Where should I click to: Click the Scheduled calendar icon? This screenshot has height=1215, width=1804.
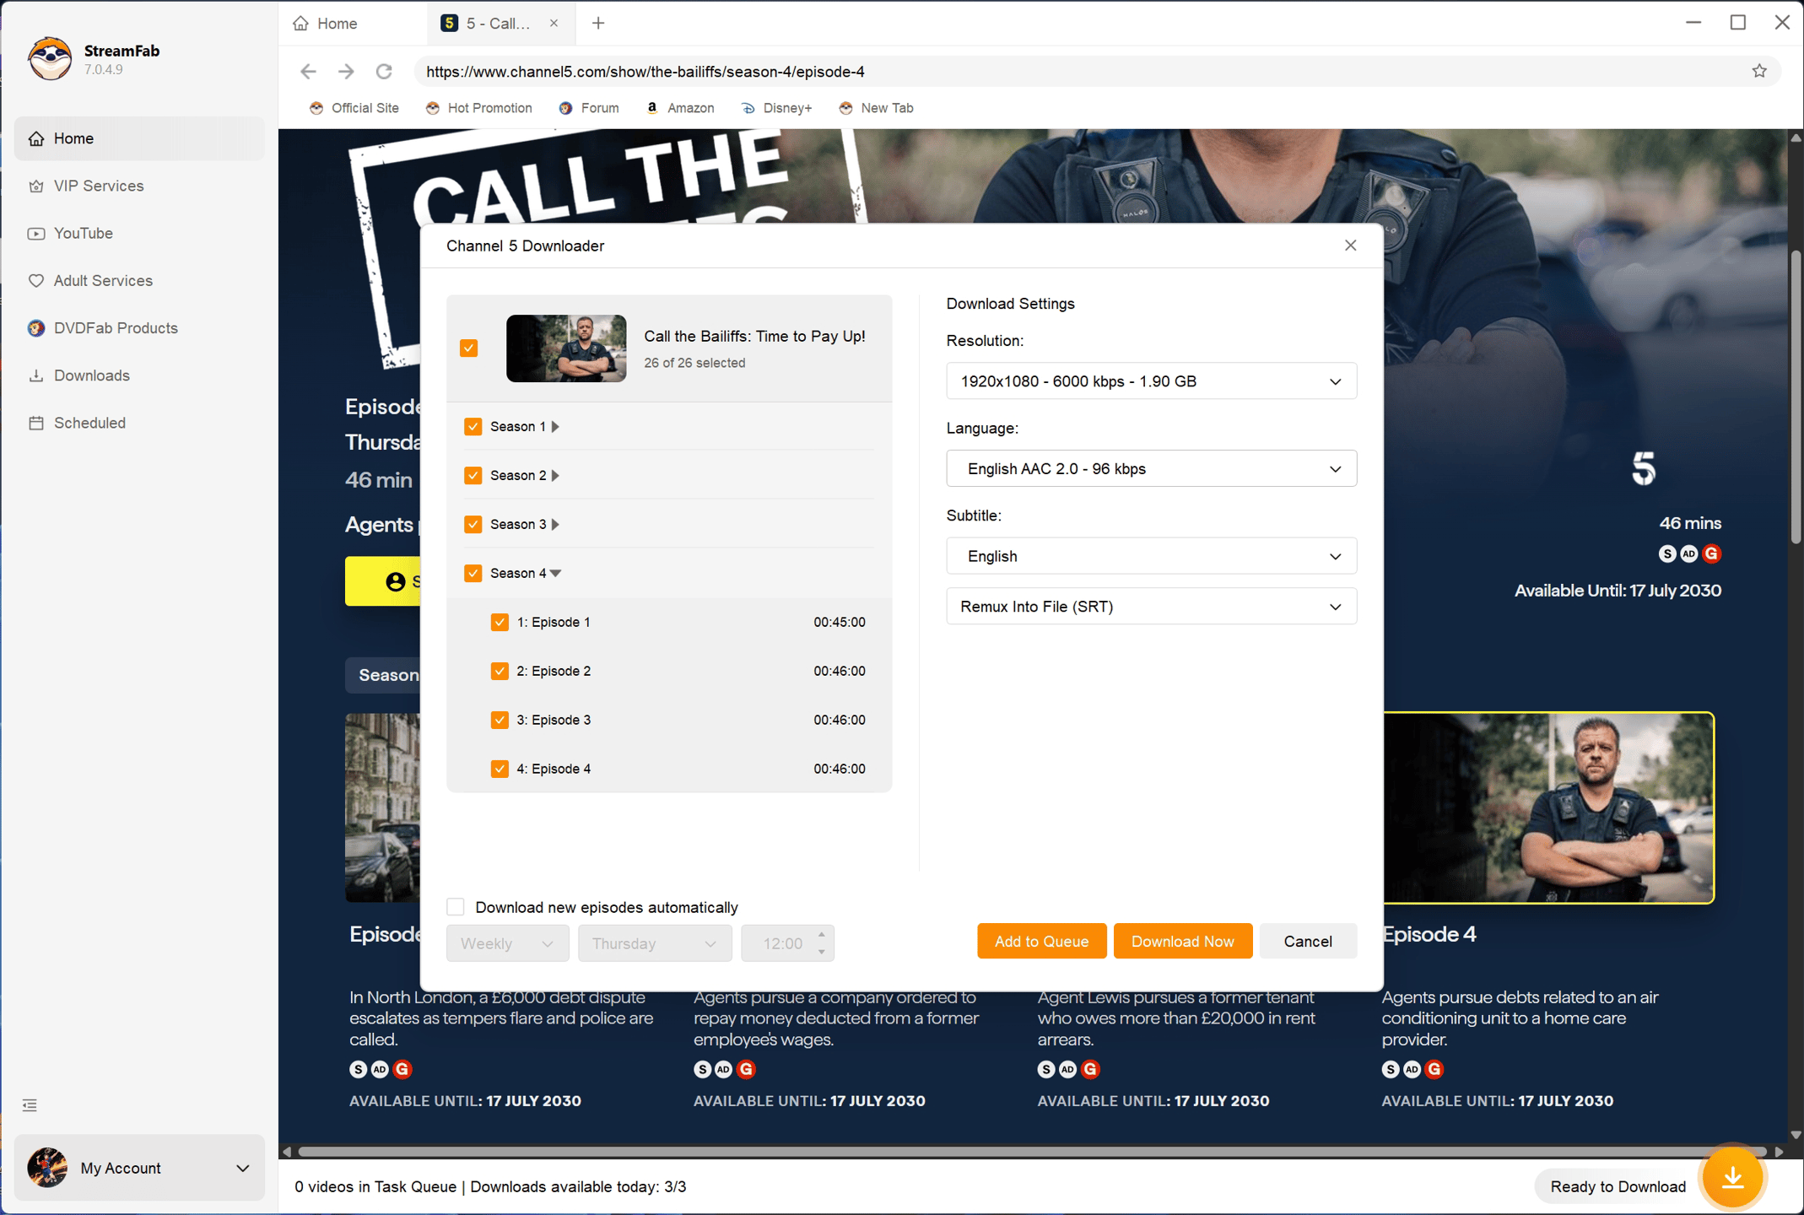(x=35, y=423)
